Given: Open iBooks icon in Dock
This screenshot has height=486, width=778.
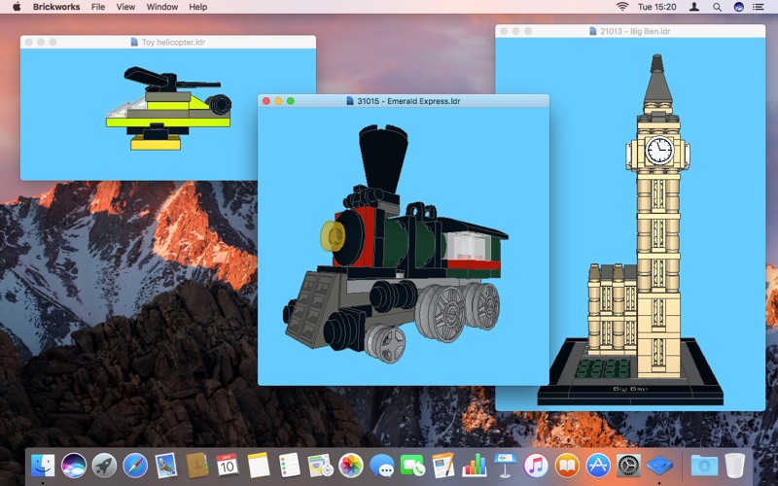Looking at the screenshot, I should [567, 466].
